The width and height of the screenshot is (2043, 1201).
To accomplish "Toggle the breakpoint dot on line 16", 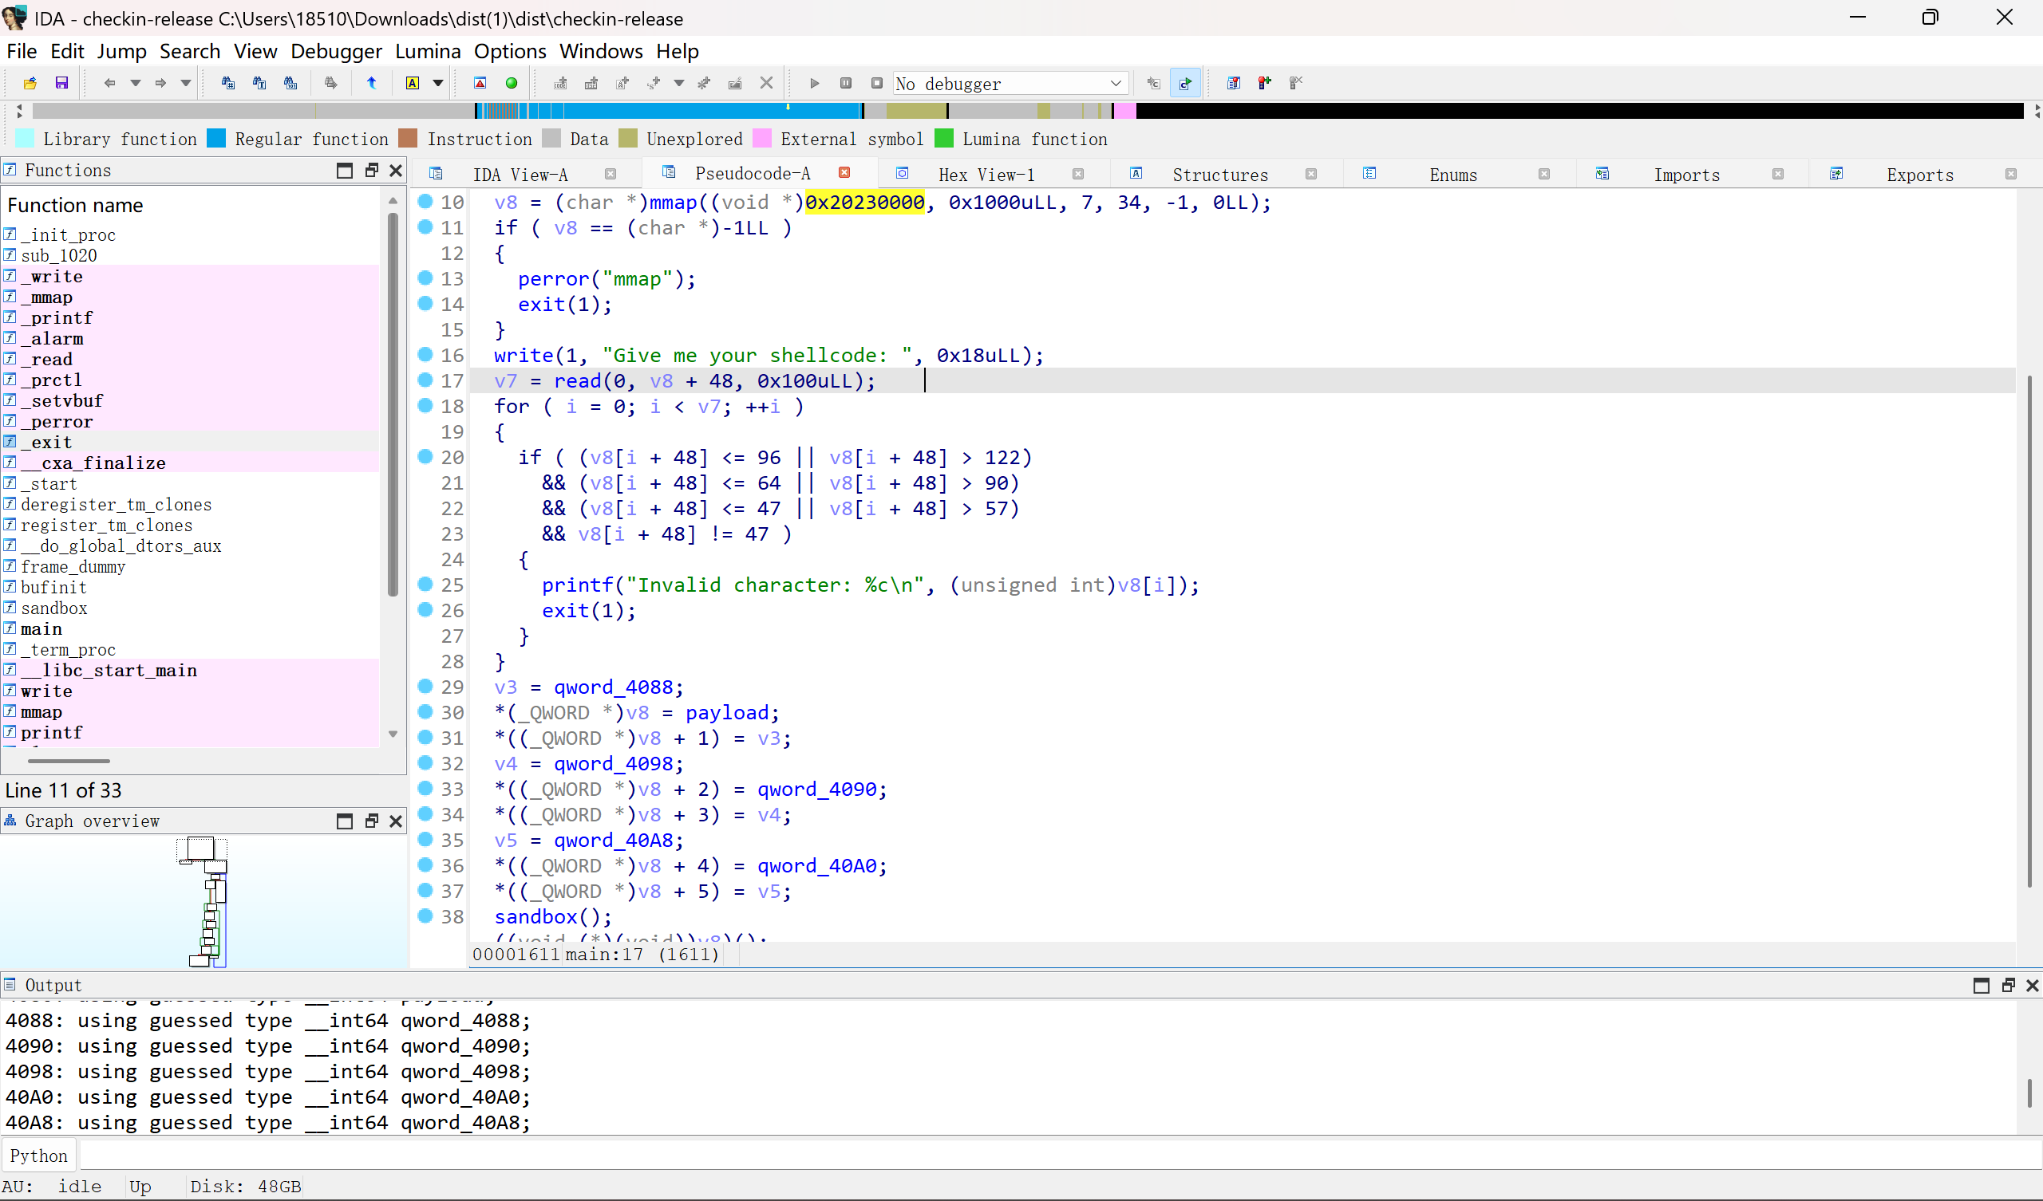I will point(425,354).
